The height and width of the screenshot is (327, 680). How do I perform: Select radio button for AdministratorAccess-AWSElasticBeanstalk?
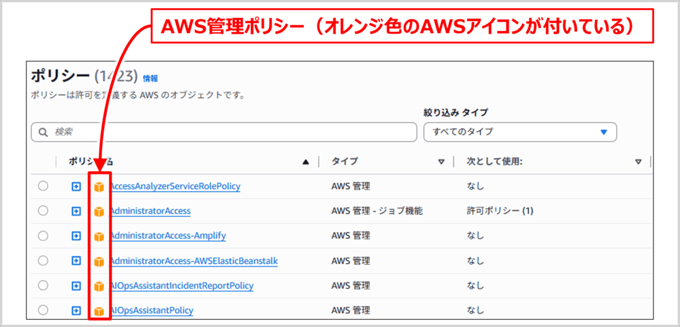tap(43, 261)
